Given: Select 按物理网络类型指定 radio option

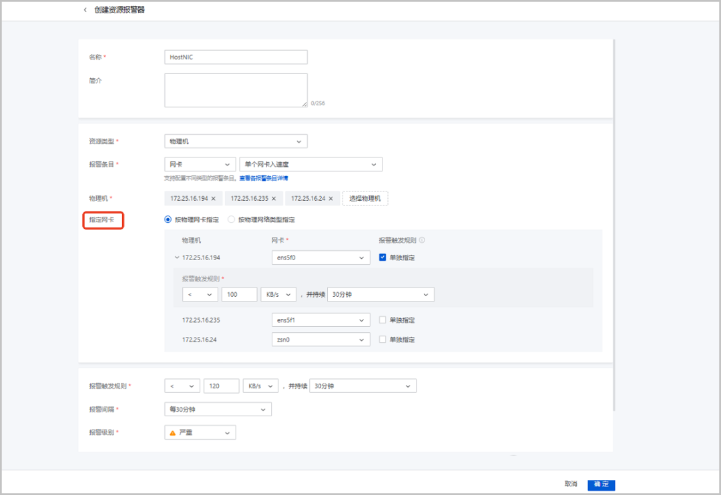Looking at the screenshot, I should pos(232,219).
